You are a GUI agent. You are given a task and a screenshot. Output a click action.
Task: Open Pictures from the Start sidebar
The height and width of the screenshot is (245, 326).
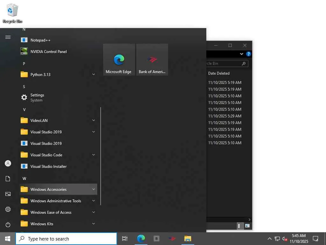pos(8,194)
